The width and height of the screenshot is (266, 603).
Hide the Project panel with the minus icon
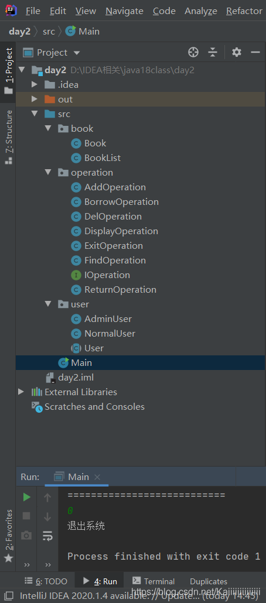(255, 52)
